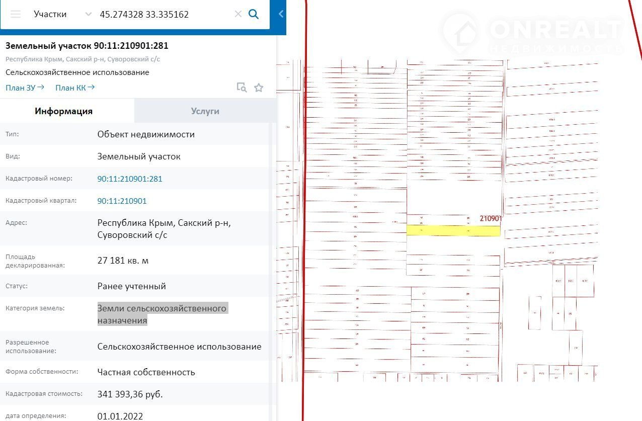The height and width of the screenshot is (421, 642).
Task: Click the magnifier search icon
Action: pos(254,14)
